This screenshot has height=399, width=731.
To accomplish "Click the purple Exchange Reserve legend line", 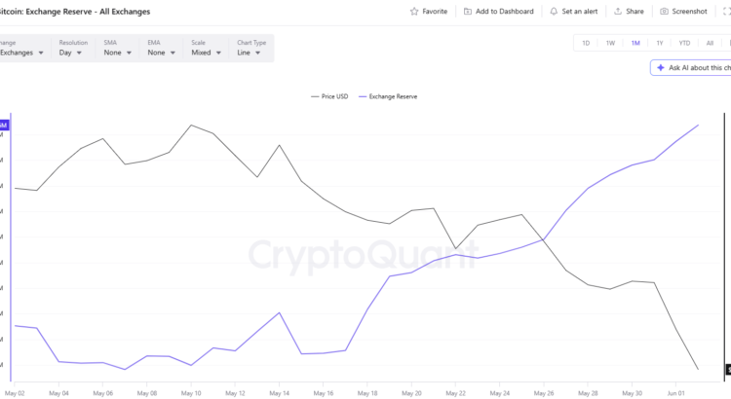I will click(363, 96).
